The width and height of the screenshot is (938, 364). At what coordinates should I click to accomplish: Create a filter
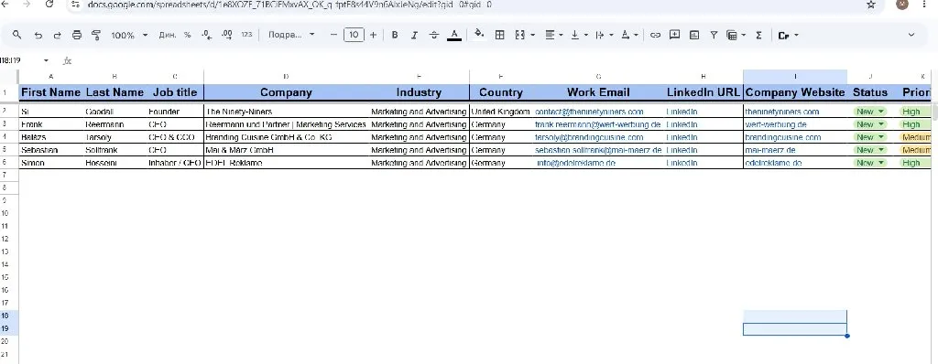coord(714,36)
